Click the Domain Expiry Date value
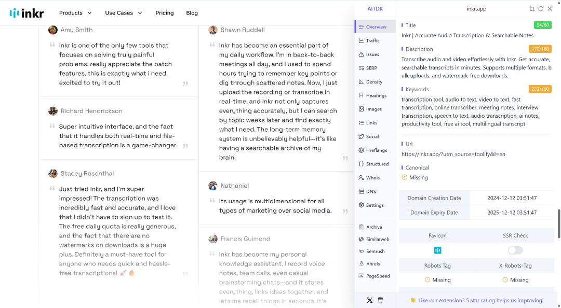Viewport: 561px width, 308px height. point(512,213)
